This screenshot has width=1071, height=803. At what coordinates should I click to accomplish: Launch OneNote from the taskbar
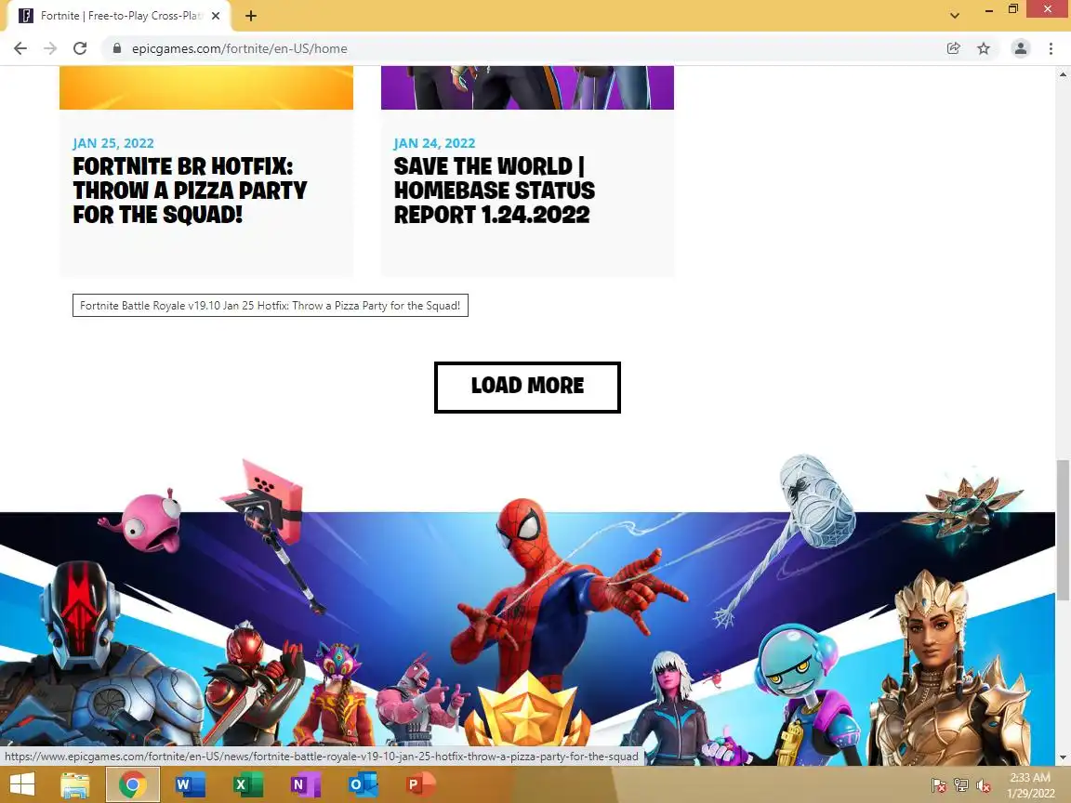click(305, 784)
